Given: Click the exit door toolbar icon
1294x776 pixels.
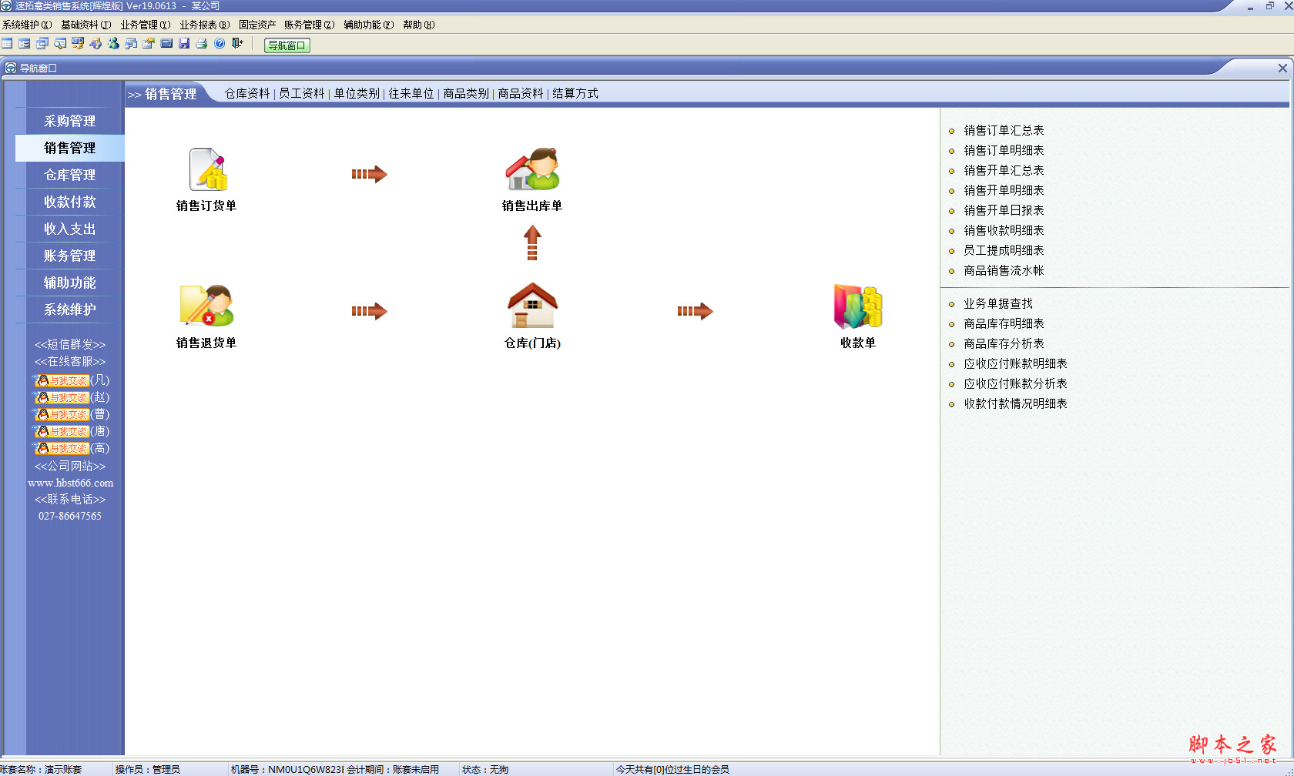Looking at the screenshot, I should [x=237, y=44].
